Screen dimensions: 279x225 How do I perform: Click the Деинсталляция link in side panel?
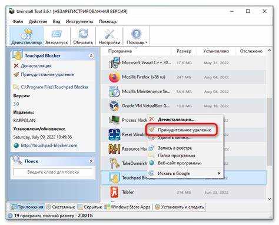[x=36, y=66]
